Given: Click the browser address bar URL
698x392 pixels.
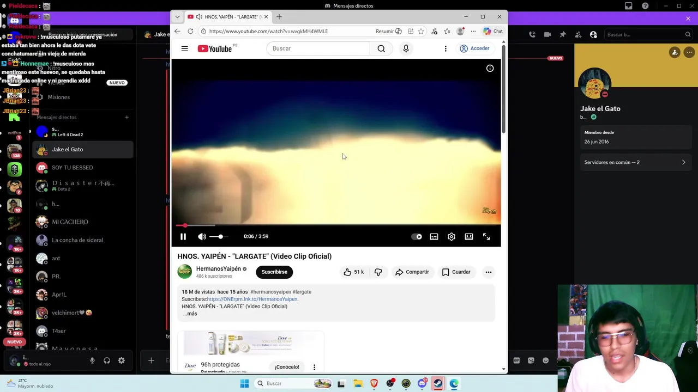Looking at the screenshot, I should 268,31.
